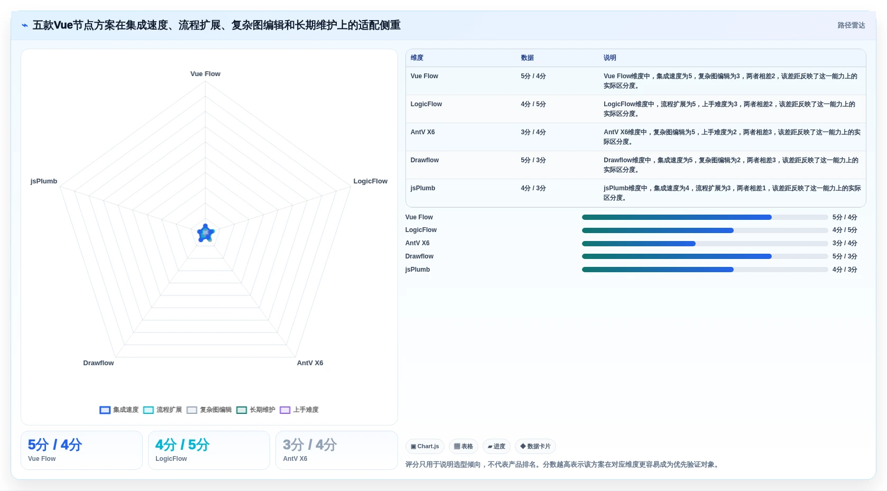Select the AntV X6 cell in the table

tap(461, 137)
